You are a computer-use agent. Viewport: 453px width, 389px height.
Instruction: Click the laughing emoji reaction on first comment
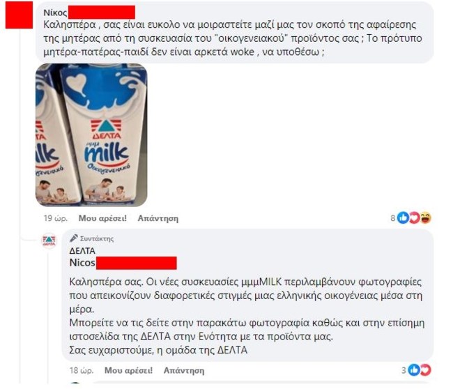426,218
